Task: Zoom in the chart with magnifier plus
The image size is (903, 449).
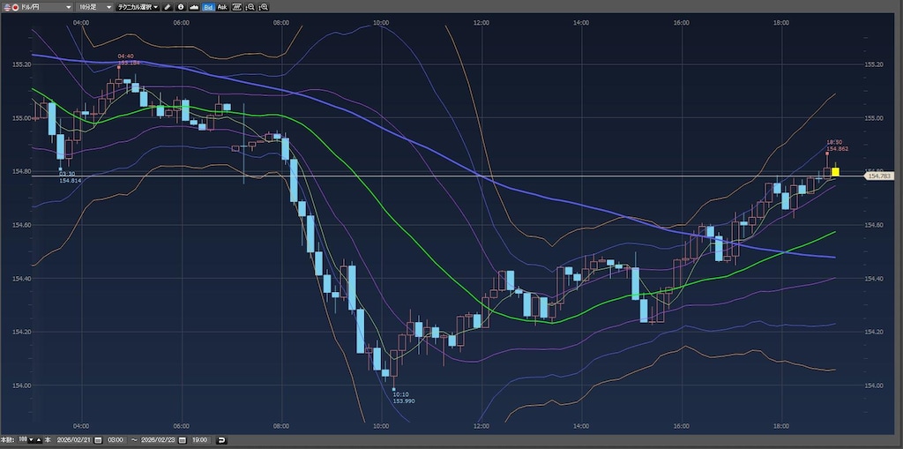Action: click(265, 6)
